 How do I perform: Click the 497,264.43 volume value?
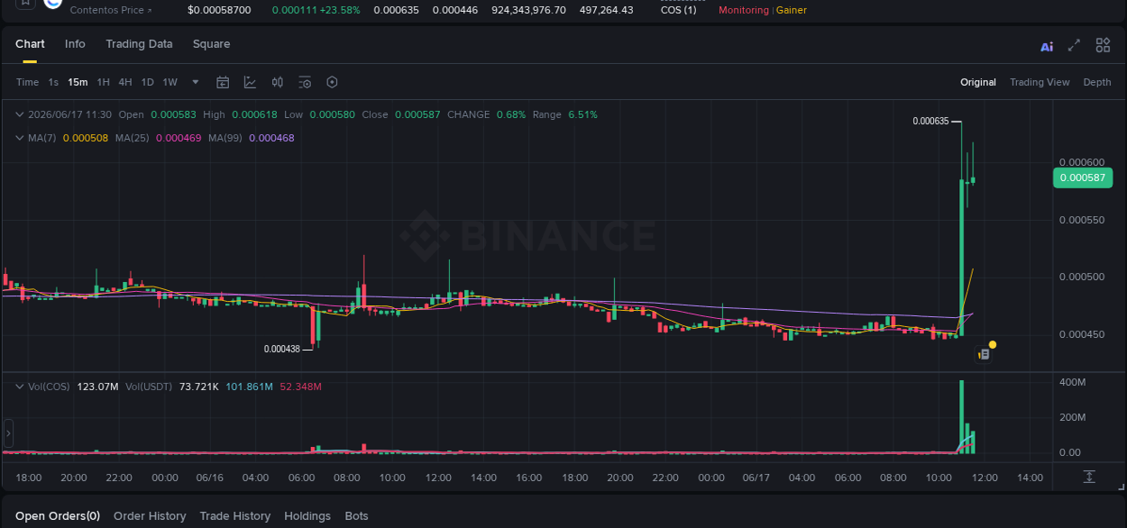click(x=606, y=10)
